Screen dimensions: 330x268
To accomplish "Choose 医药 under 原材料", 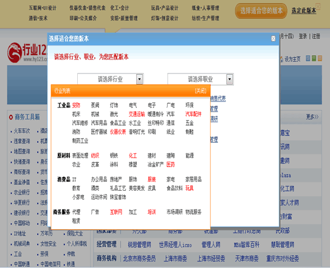I will pos(171,165).
